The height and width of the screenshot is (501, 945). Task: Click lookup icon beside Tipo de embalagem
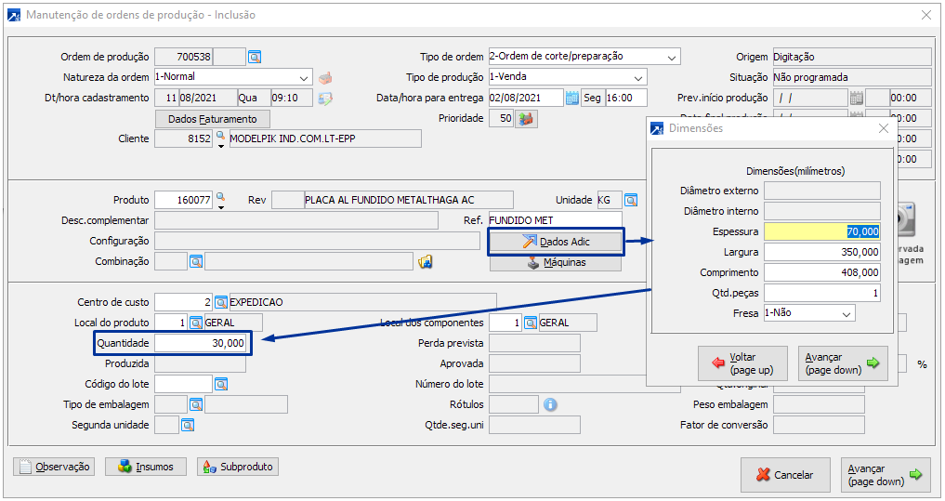(x=196, y=404)
